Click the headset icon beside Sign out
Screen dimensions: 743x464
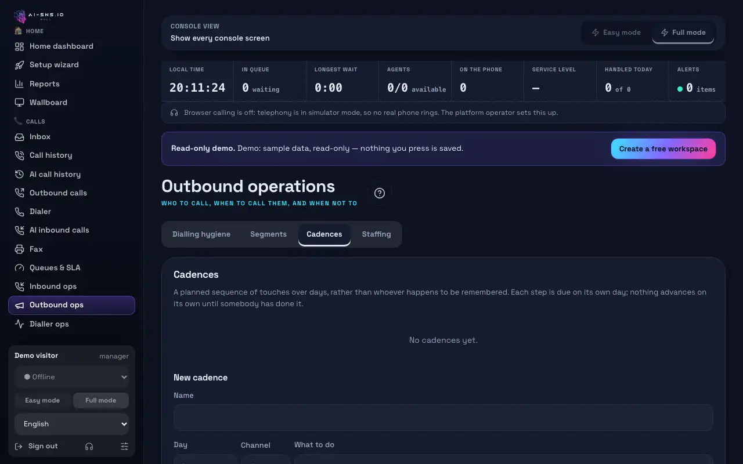click(89, 447)
